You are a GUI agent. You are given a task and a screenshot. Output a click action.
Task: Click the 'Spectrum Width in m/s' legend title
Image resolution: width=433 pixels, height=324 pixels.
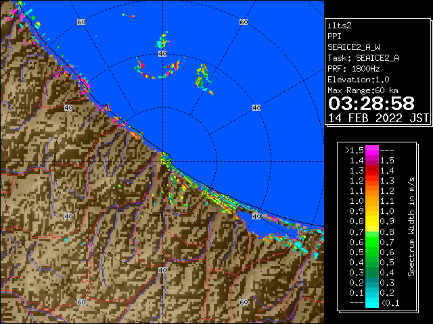[x=411, y=227]
